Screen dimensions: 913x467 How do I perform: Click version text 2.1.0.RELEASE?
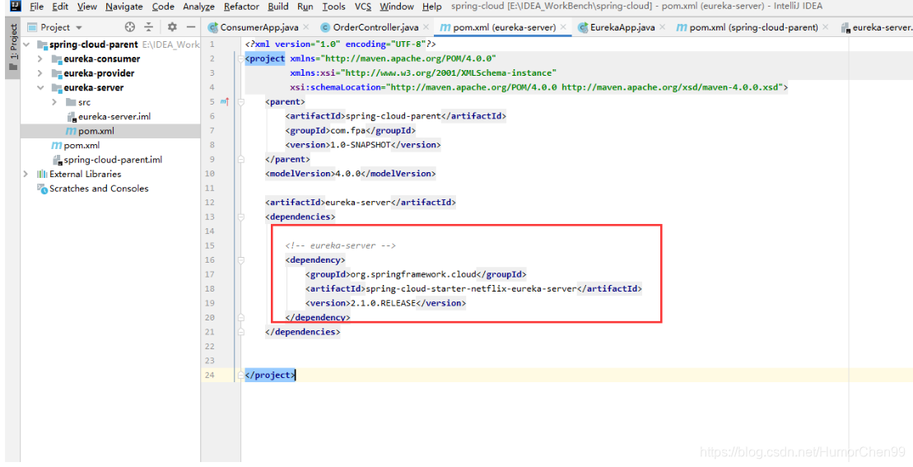tap(383, 303)
